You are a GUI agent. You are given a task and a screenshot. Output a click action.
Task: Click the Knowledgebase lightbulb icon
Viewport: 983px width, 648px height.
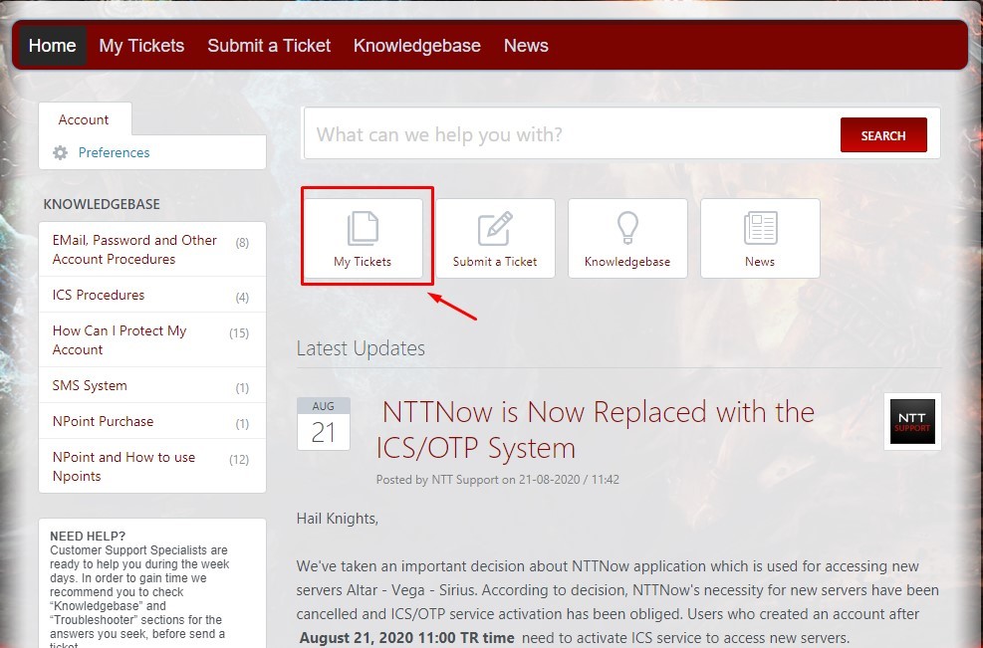[x=627, y=228]
